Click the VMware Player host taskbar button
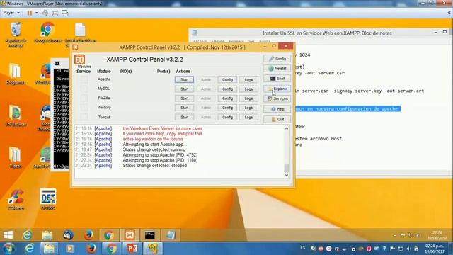Image resolution: width=453 pixels, height=255 pixels. 153,249
